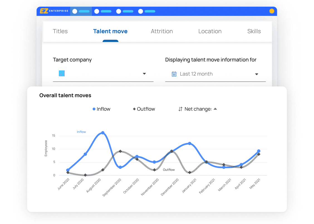Click the circle icon on the first browser tab
The width and height of the screenshot is (314, 224).
click(x=74, y=11)
